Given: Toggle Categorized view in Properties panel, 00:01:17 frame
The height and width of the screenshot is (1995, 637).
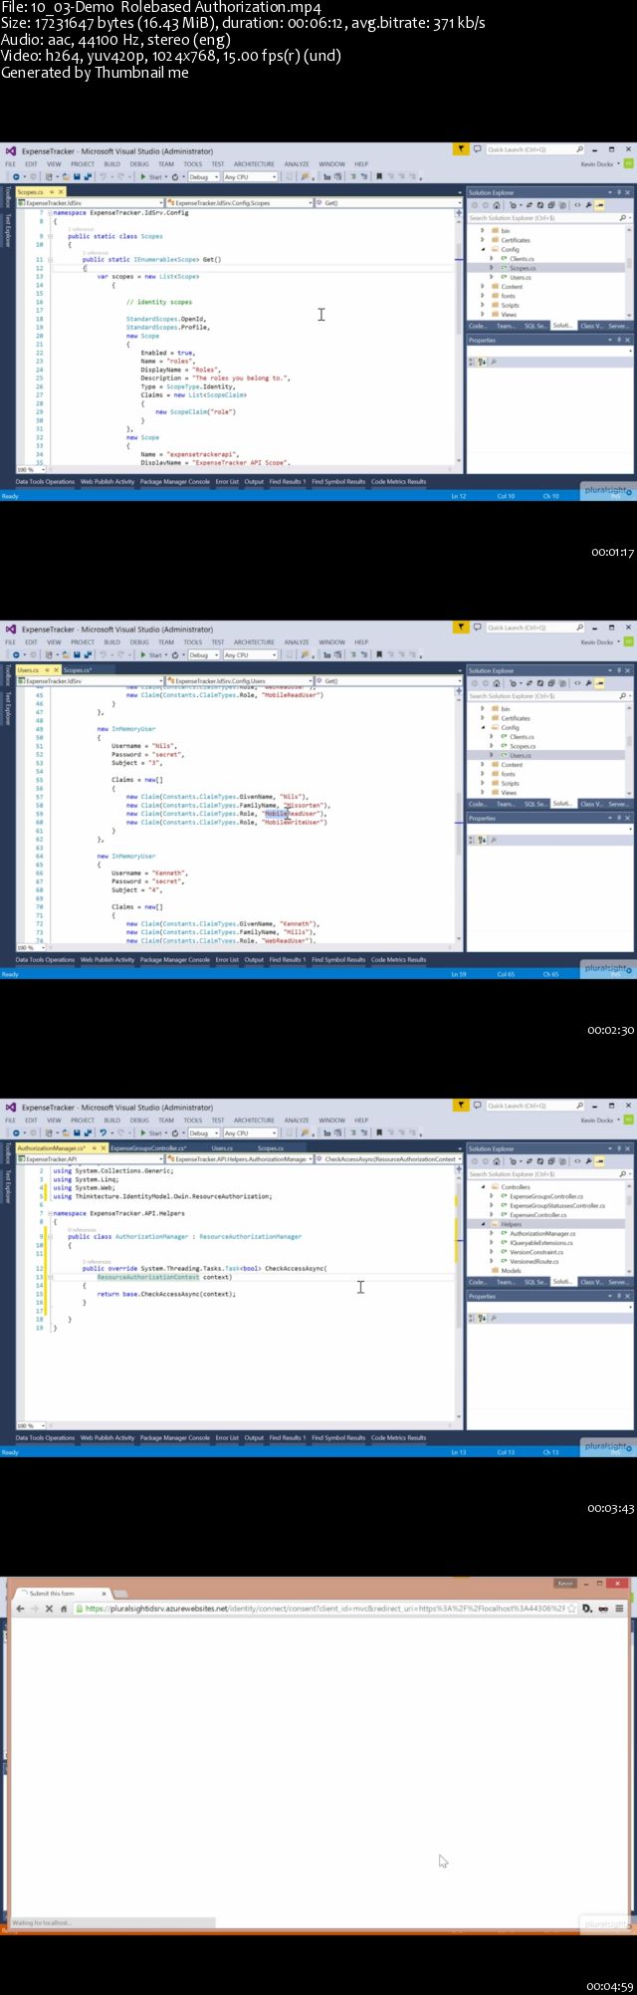Looking at the screenshot, I should (473, 363).
